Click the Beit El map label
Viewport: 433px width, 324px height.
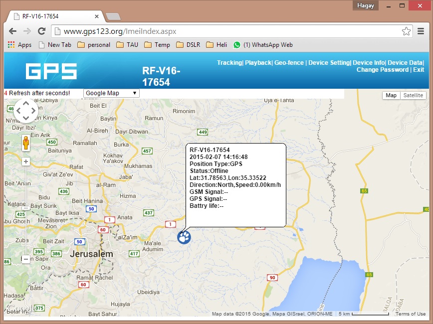tap(98, 106)
